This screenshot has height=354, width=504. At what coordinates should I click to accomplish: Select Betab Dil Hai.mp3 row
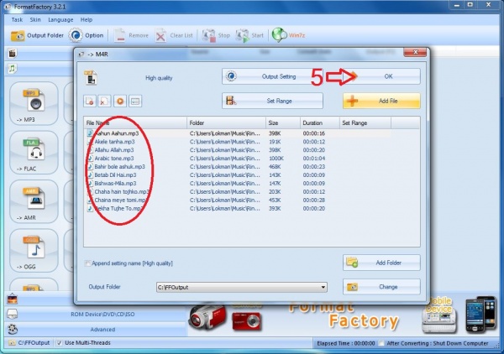pyautogui.click(x=238, y=175)
